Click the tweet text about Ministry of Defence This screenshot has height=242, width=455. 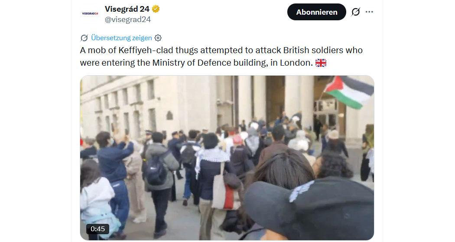click(221, 57)
